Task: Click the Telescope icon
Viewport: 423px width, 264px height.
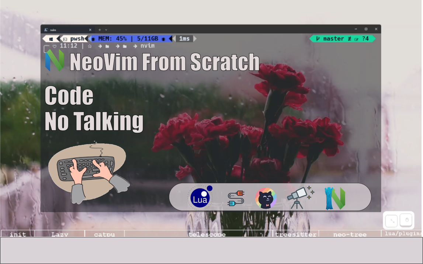Action: (300, 197)
